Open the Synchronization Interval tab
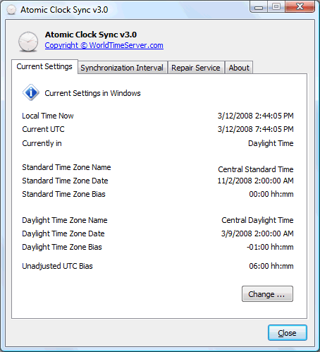 [x=122, y=68]
